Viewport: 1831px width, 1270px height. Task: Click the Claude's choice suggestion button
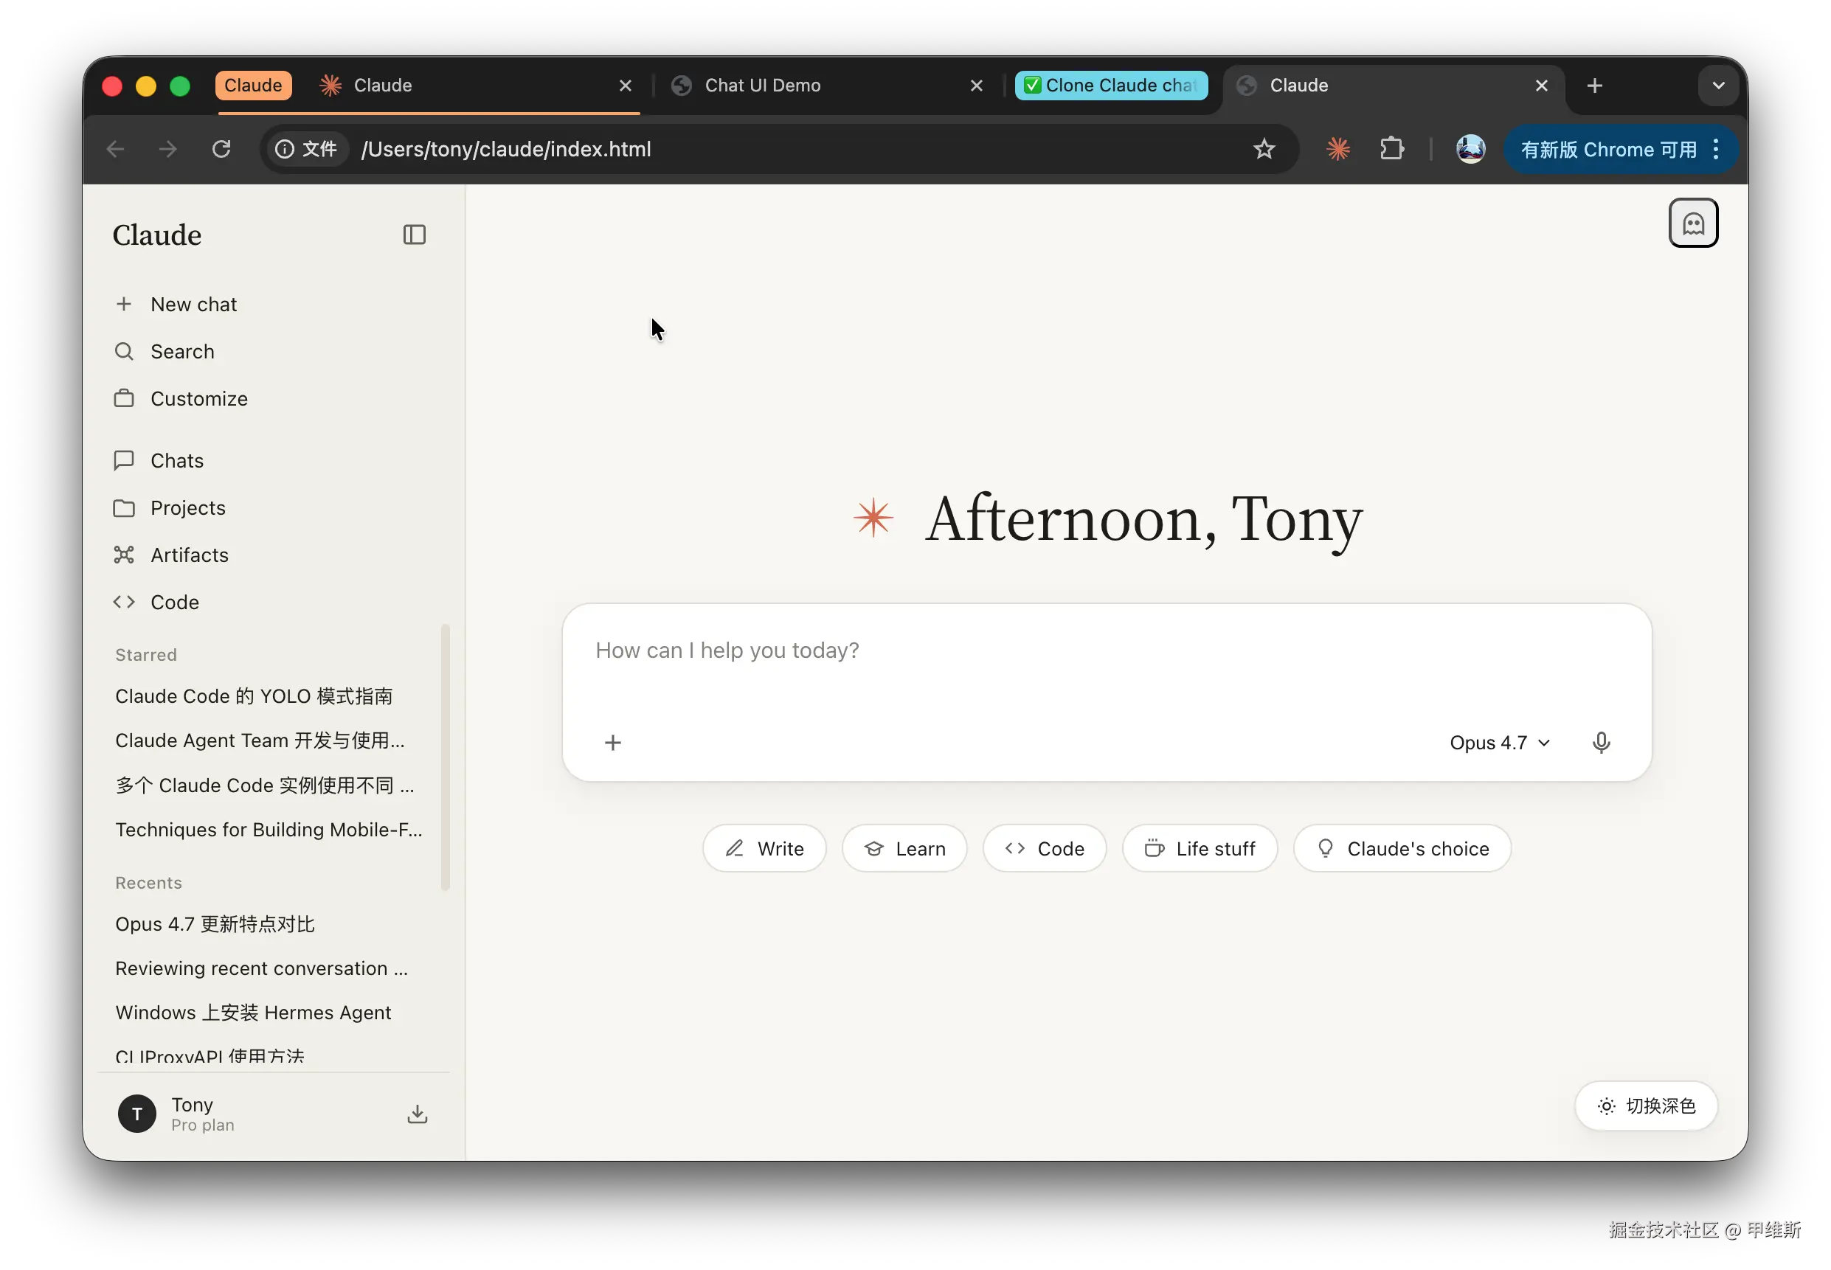[1402, 848]
